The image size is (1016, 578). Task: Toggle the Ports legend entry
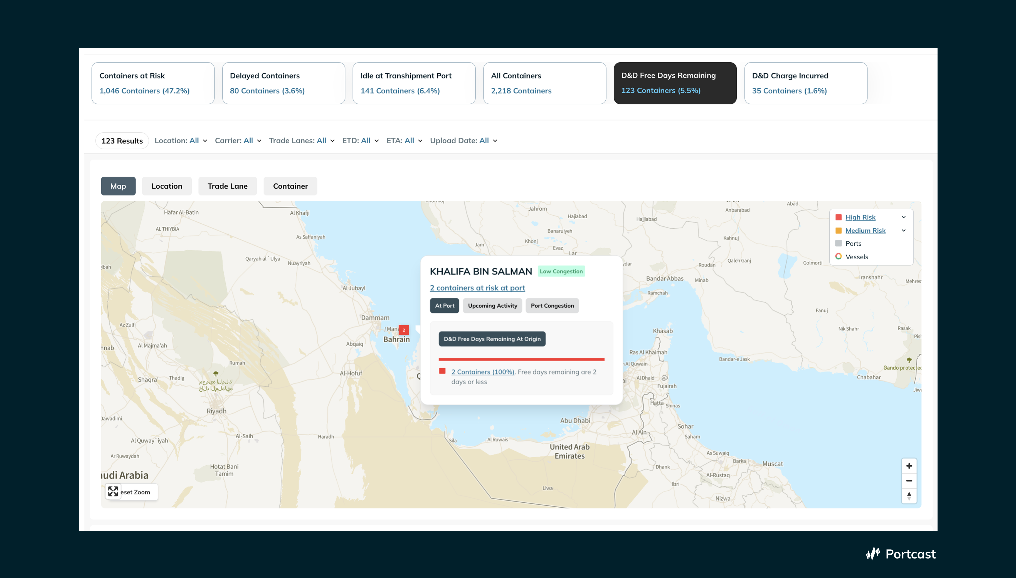pos(853,243)
